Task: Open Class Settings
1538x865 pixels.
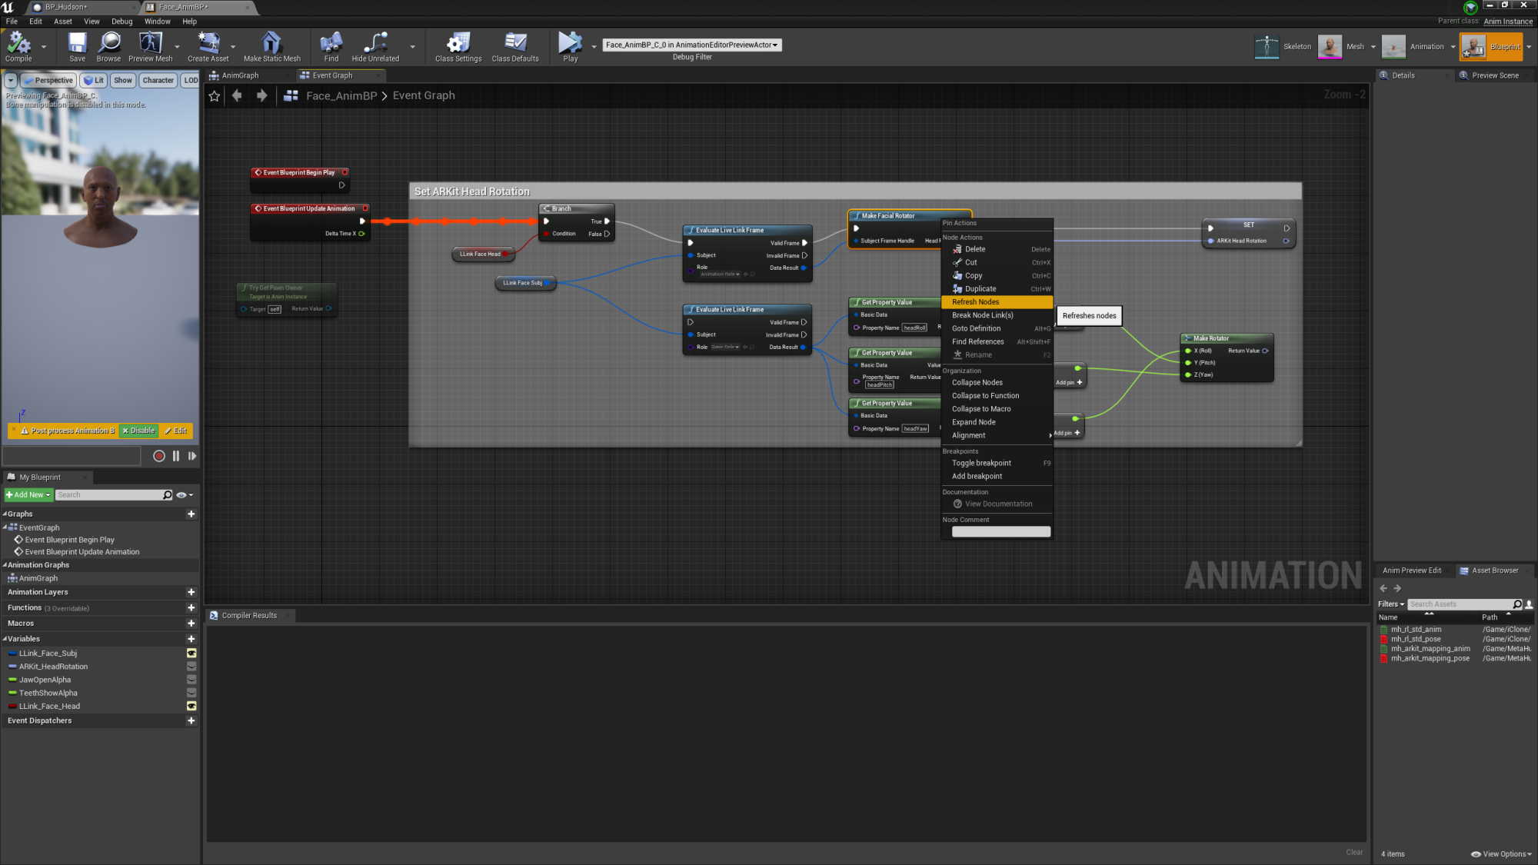Action: (x=458, y=46)
